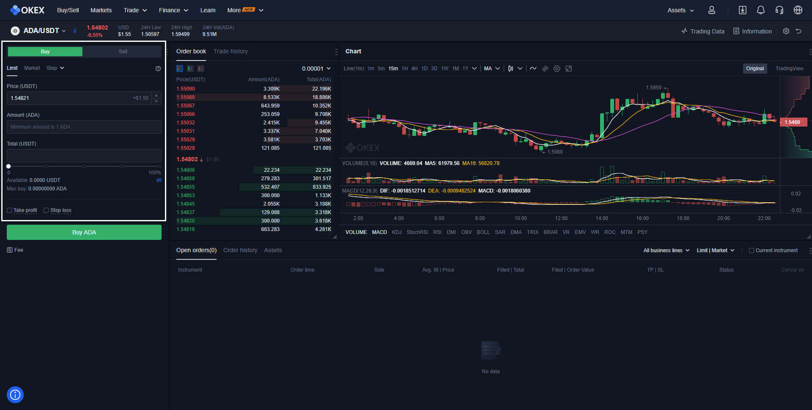Switch chart to TradingView mode
Screen dimensions: 812x410
click(789, 69)
